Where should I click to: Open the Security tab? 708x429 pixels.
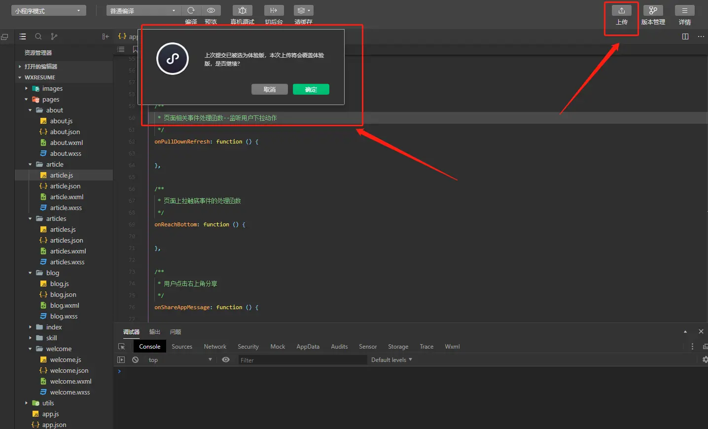248,347
